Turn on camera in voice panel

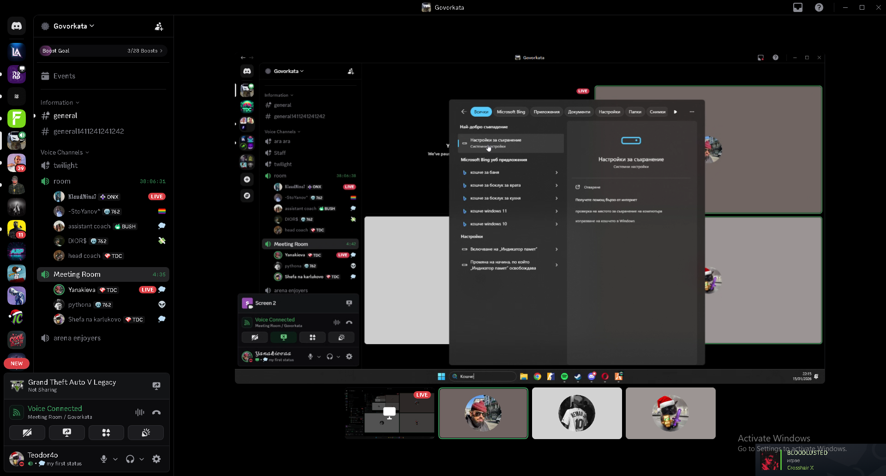pyautogui.click(x=27, y=433)
